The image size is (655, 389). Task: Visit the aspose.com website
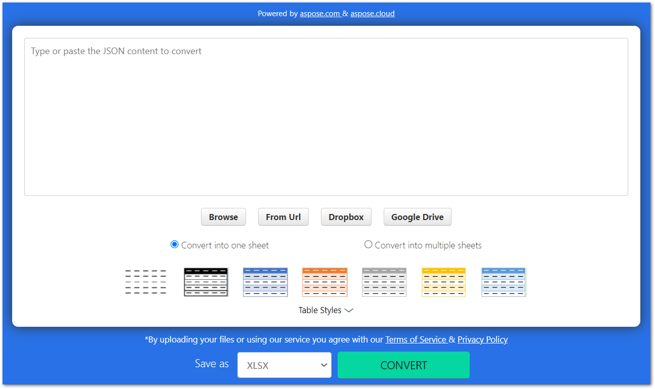pos(320,14)
